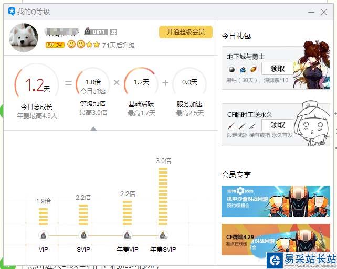
Task: Click 等级加倍 label
Action: pyautogui.click(x=93, y=104)
